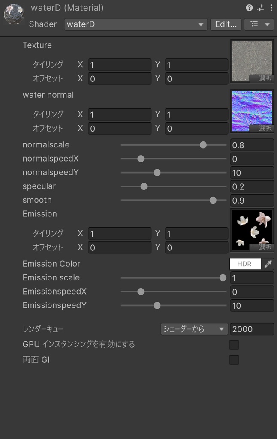Open the material help documentation
277x439 pixels.
click(x=249, y=7)
